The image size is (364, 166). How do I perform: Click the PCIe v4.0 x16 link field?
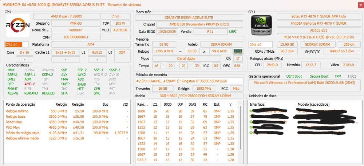[x=318, y=37]
